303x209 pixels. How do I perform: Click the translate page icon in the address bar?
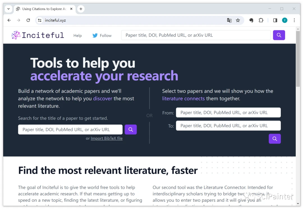click(229, 20)
